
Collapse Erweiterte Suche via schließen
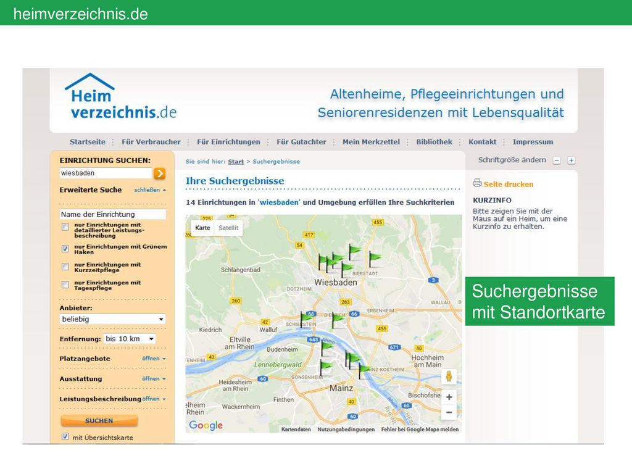coord(150,190)
